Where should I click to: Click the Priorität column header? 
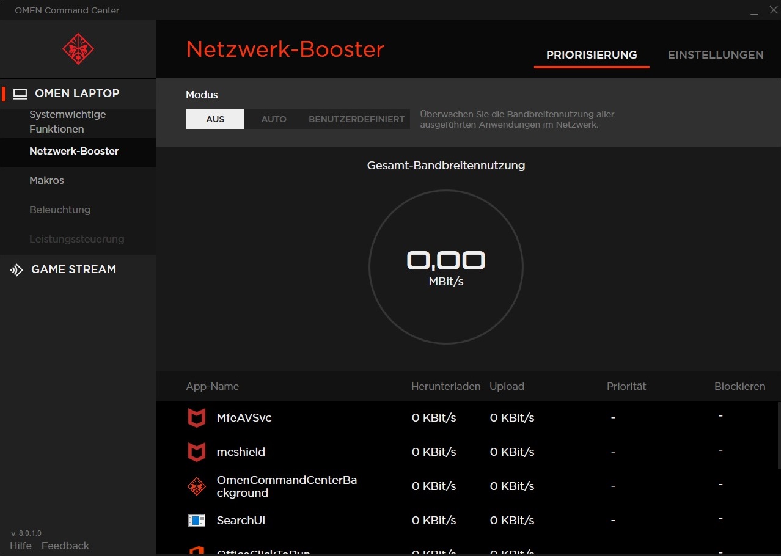626,386
